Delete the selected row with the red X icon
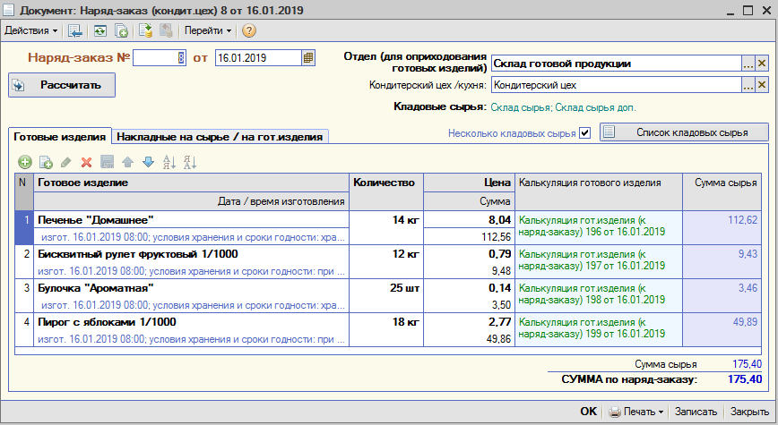Screen dimensions: 778x425 click(86, 162)
